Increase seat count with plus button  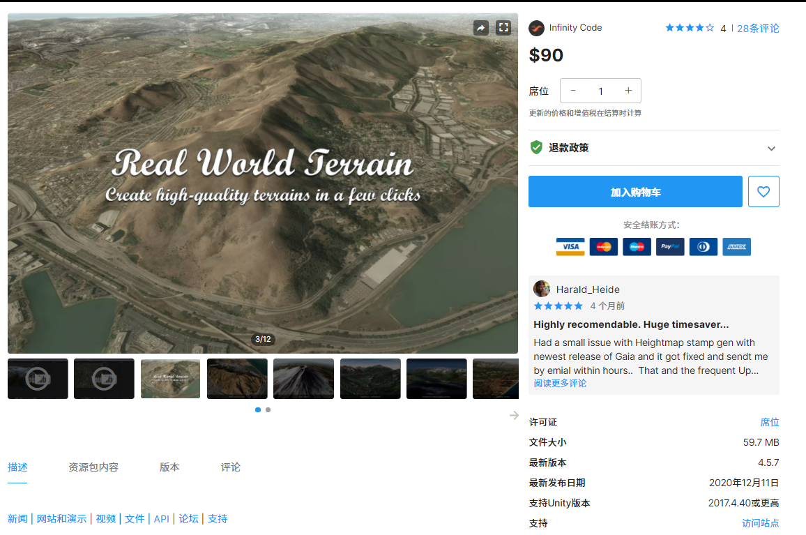point(628,91)
